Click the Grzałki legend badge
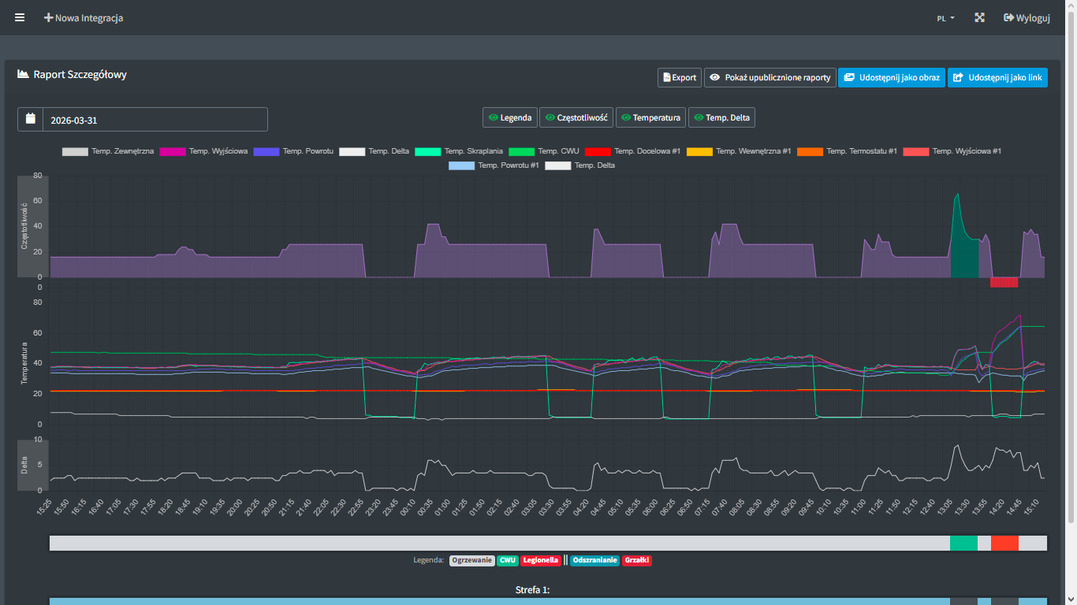Viewport: 1077px width, 605px height. [x=637, y=561]
